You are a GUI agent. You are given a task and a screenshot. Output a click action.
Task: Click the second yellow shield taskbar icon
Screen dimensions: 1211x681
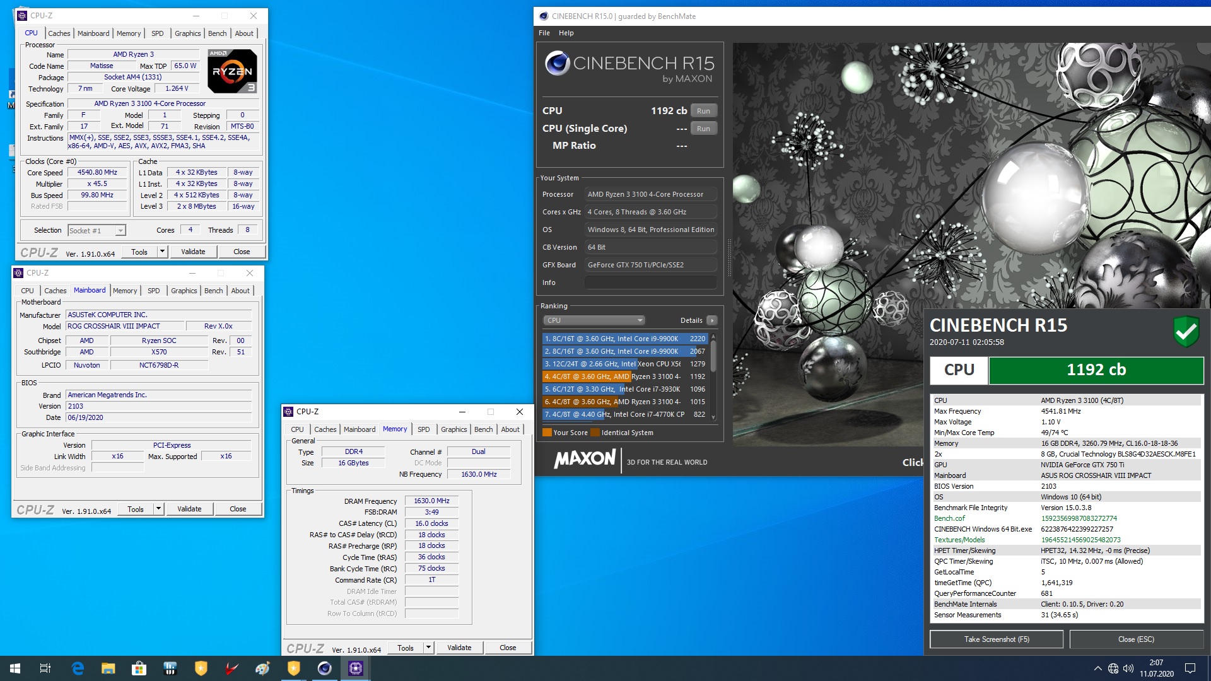click(293, 668)
